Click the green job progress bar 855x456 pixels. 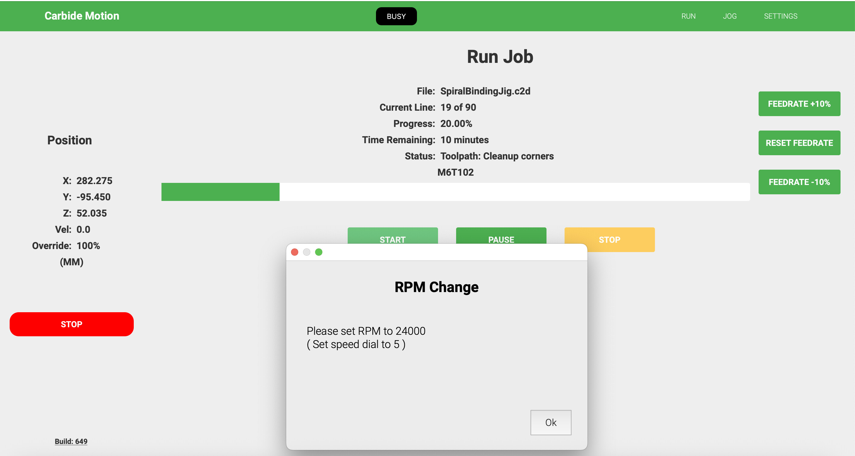[x=456, y=192]
